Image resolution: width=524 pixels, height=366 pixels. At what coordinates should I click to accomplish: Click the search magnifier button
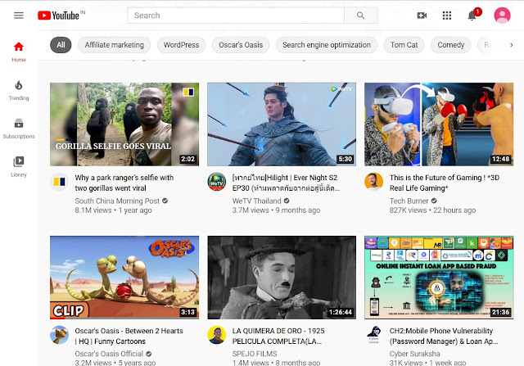360,16
